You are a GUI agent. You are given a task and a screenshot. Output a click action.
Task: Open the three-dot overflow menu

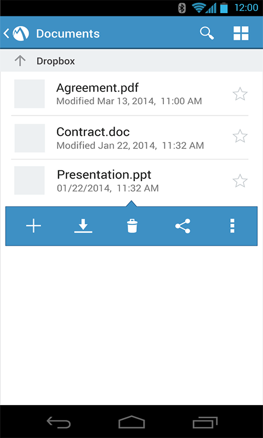[232, 226]
